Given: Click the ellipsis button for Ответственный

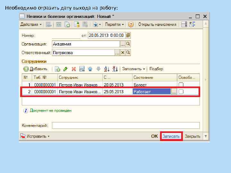Looking at the screenshot, I should tap(117, 53).
